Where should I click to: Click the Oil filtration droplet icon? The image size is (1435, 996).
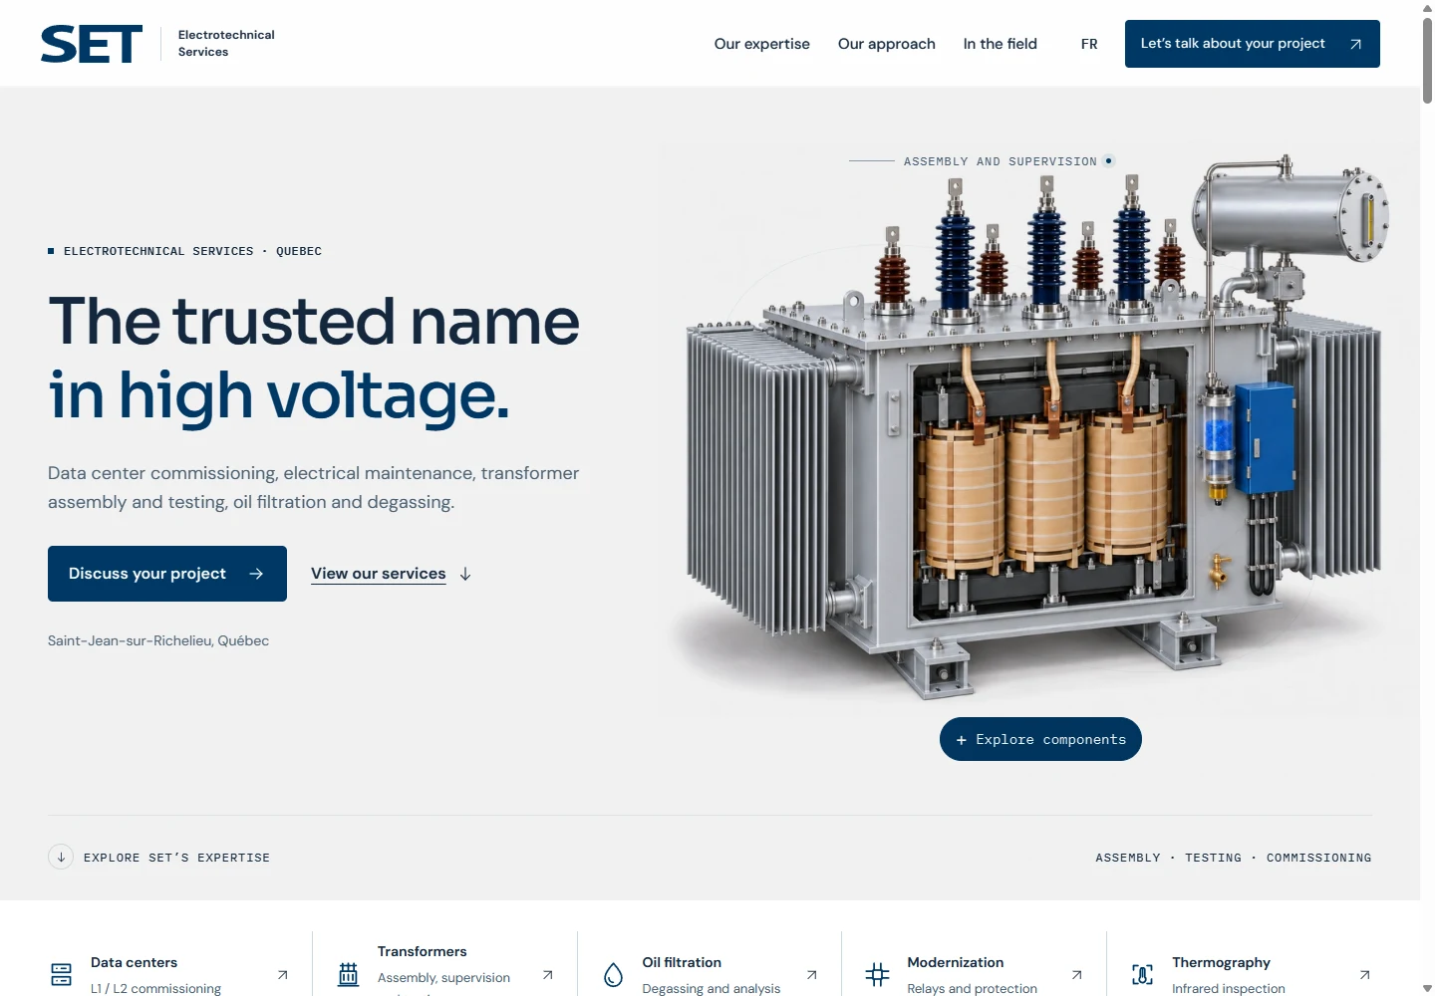[614, 974]
